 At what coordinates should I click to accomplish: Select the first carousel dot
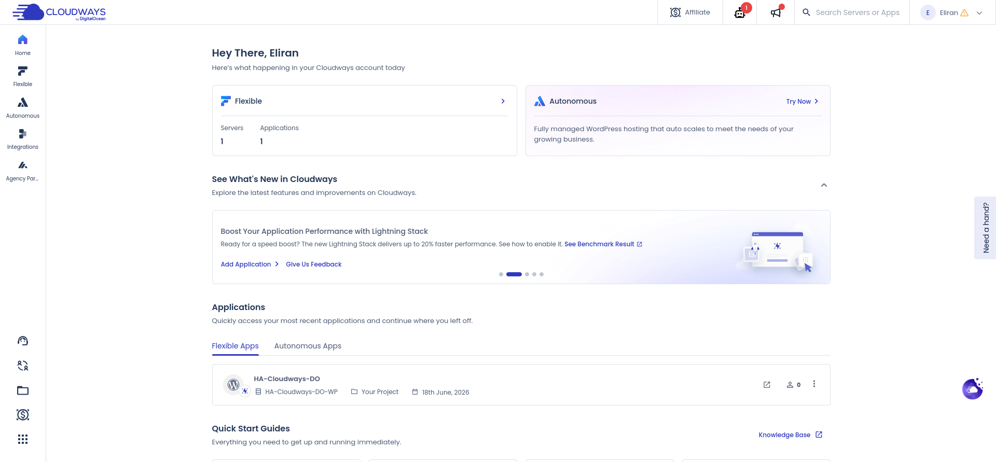[501, 274]
